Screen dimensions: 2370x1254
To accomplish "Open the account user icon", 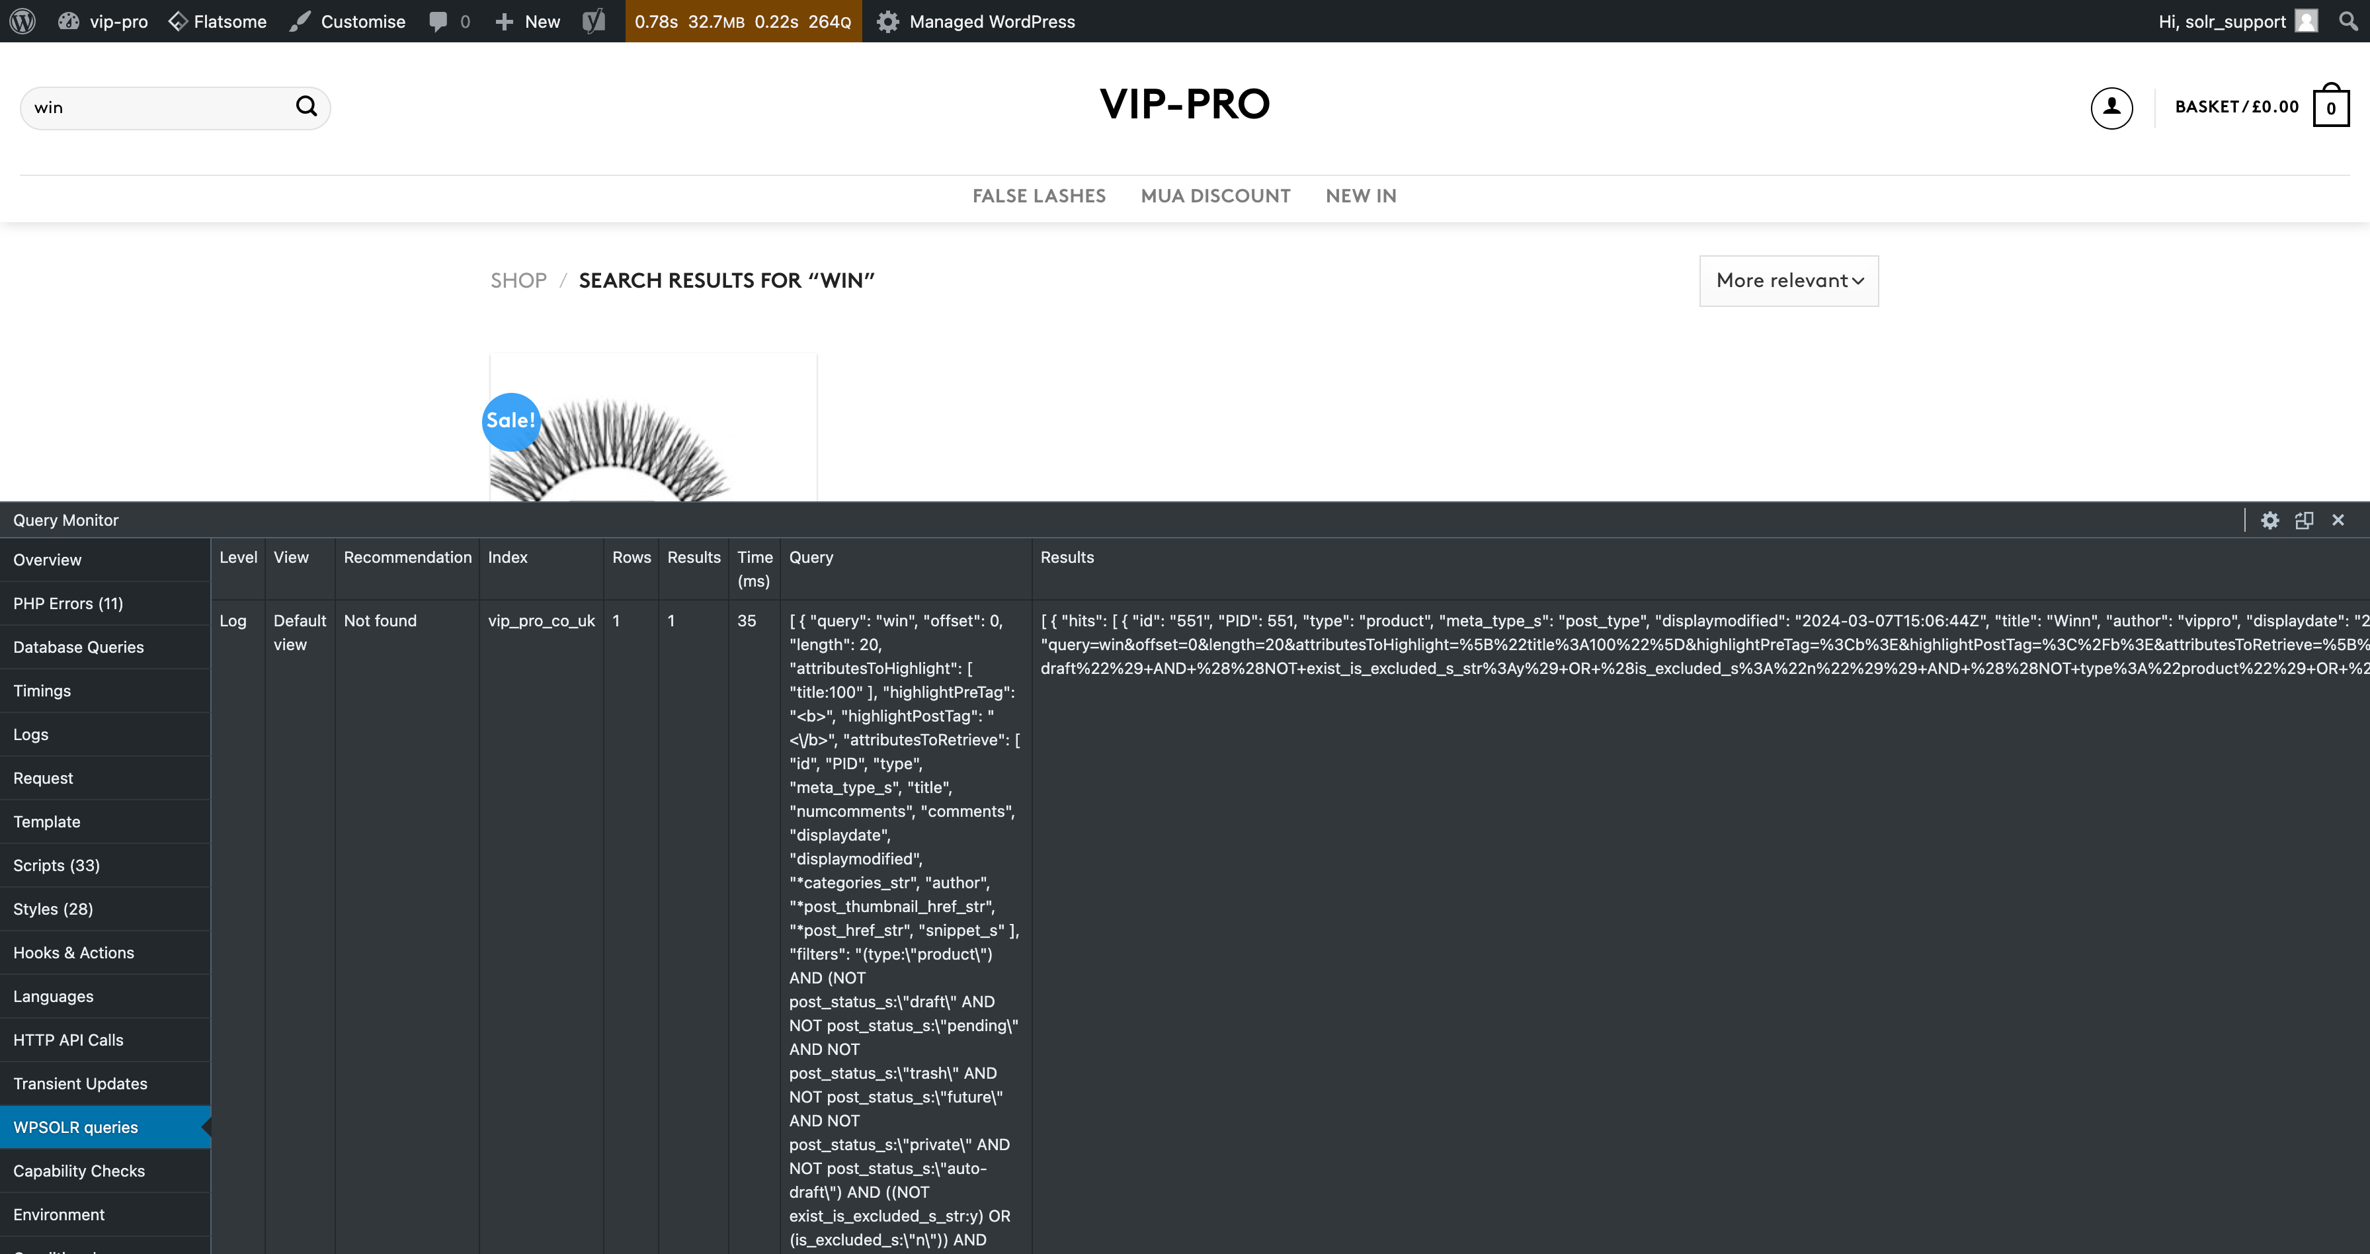I will coord(2111,108).
